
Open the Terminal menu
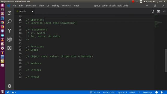(x=67, y=5)
